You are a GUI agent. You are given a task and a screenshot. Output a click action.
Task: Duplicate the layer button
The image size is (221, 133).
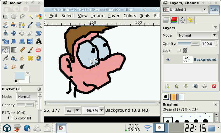[x=195, y=86]
